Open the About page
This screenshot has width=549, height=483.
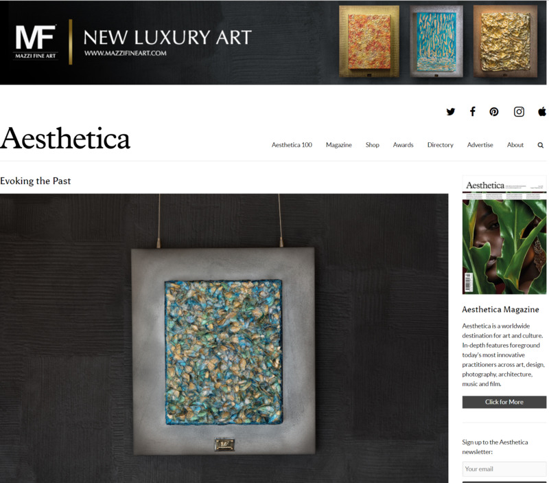point(515,145)
